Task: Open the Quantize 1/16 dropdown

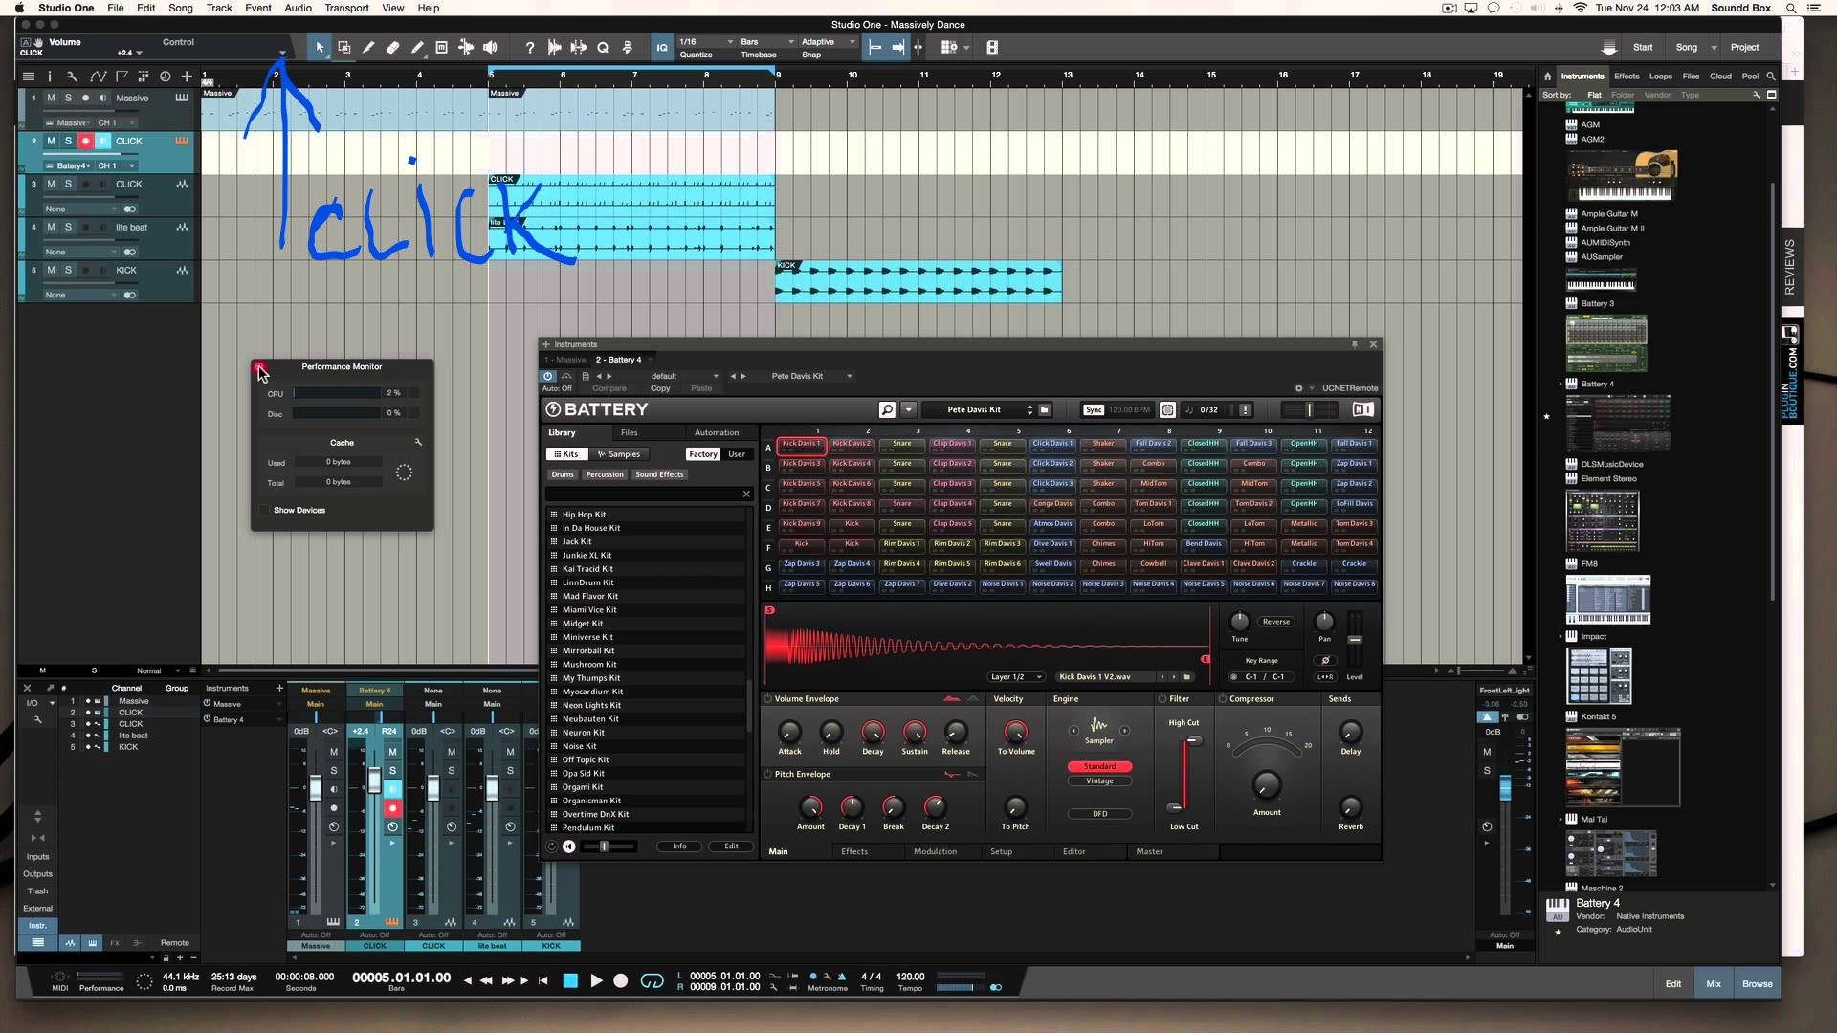Action: 706,42
